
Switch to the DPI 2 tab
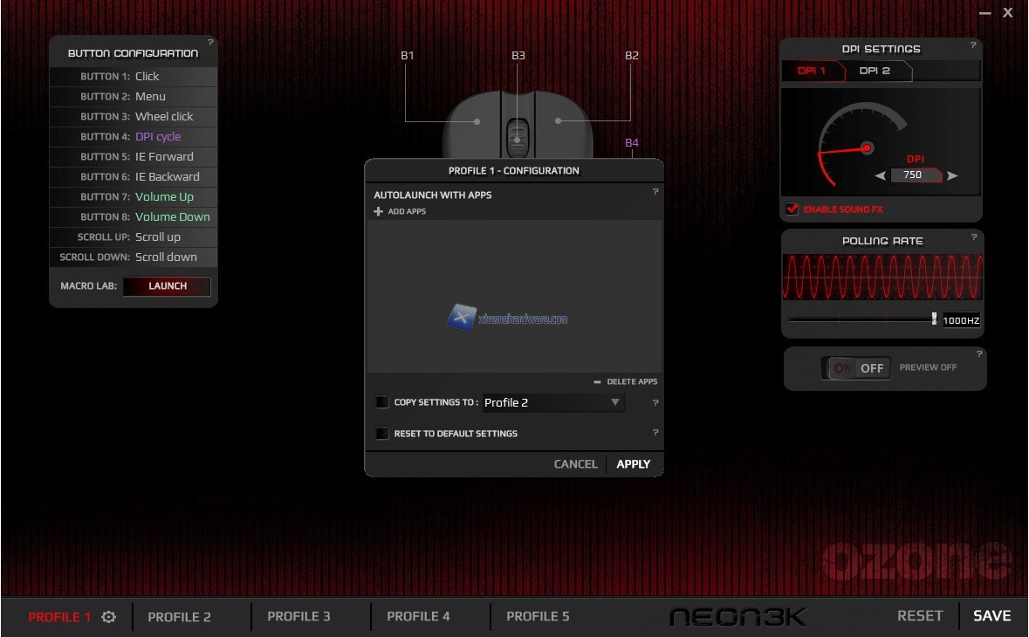point(875,71)
